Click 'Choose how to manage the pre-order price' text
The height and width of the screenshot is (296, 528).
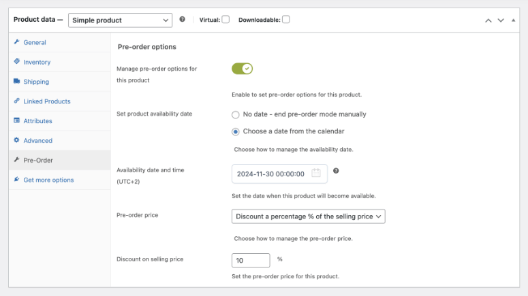point(294,238)
